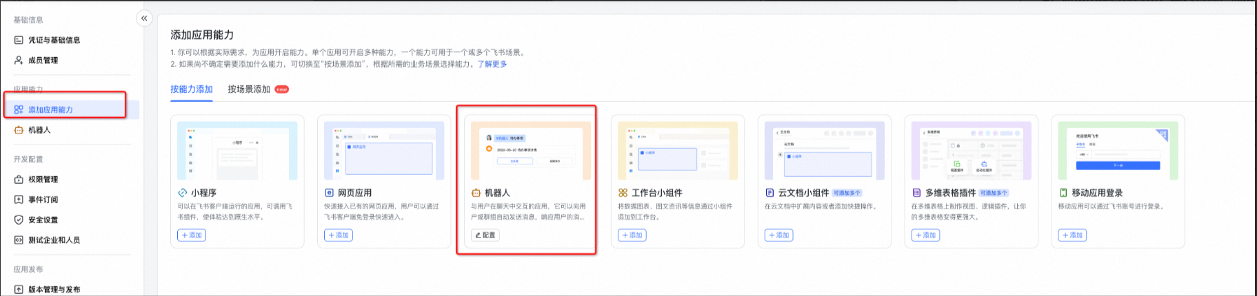Click the 工作台小组件 card preview image
The image size is (1257, 296).
coord(678,151)
